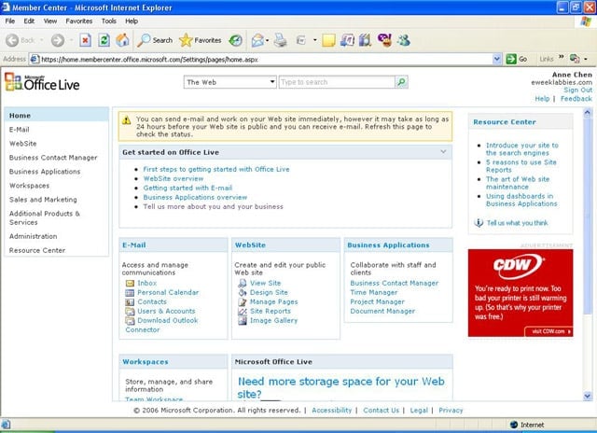Open the Edit menu
Screen dimensions: 597x433
pyautogui.click(x=29, y=21)
